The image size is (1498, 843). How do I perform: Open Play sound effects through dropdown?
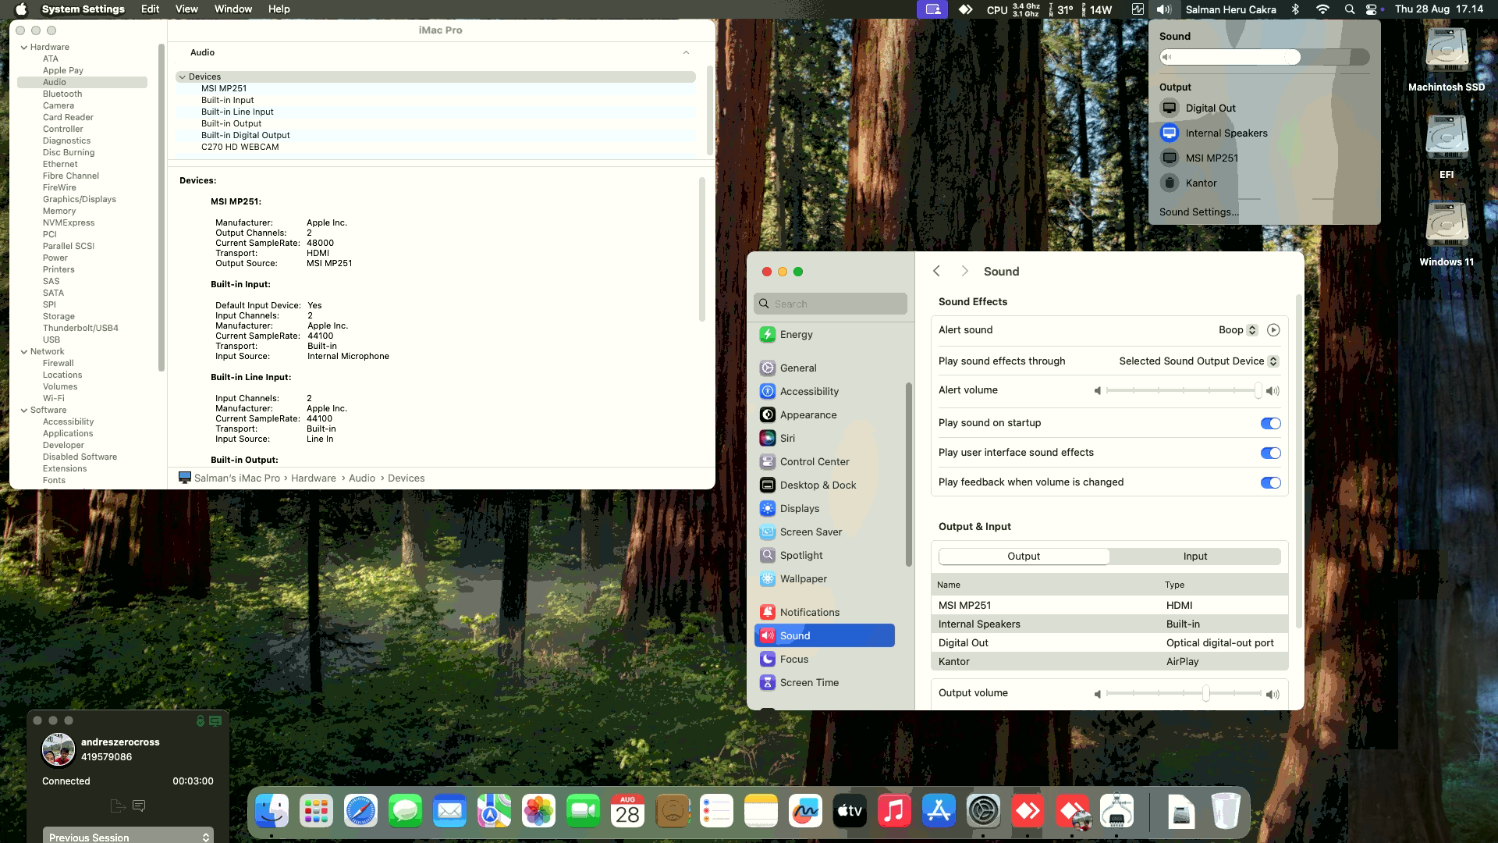pos(1273,361)
